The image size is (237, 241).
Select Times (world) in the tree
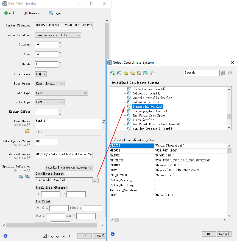[x=143, y=120]
